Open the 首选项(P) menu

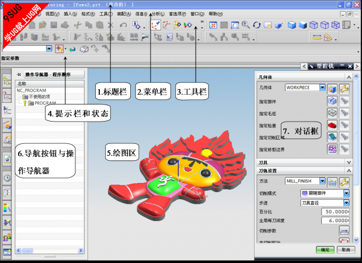click(x=177, y=14)
